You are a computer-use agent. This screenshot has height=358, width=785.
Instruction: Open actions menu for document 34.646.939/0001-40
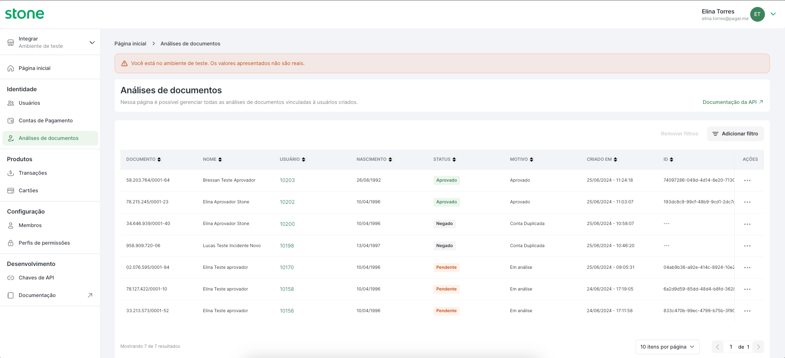tap(747, 224)
